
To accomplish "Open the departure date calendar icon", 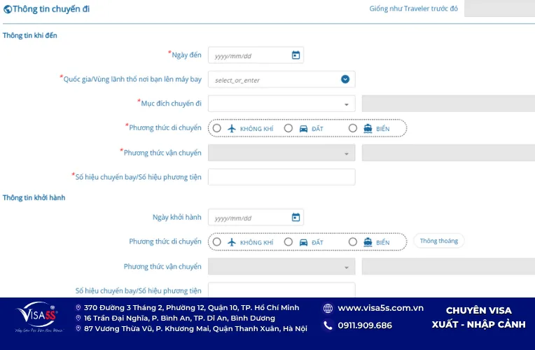I will [x=296, y=217].
